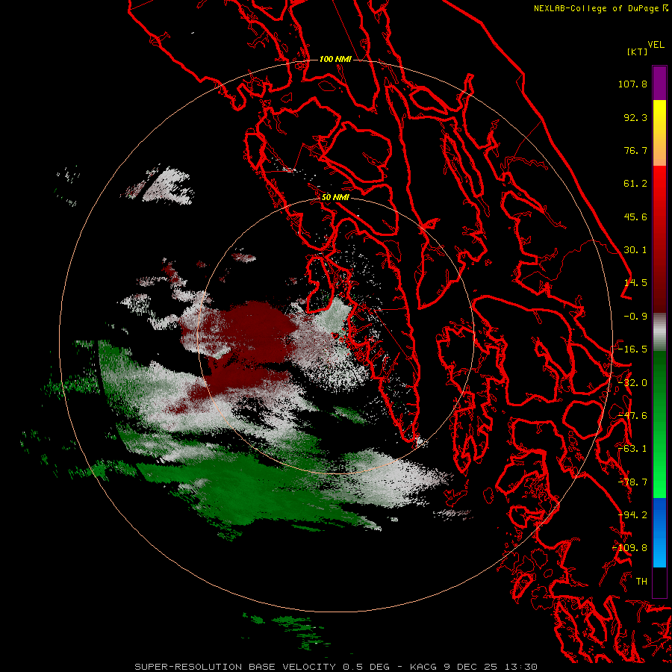
Task: Click the [KT] units label
Action: click(638, 52)
